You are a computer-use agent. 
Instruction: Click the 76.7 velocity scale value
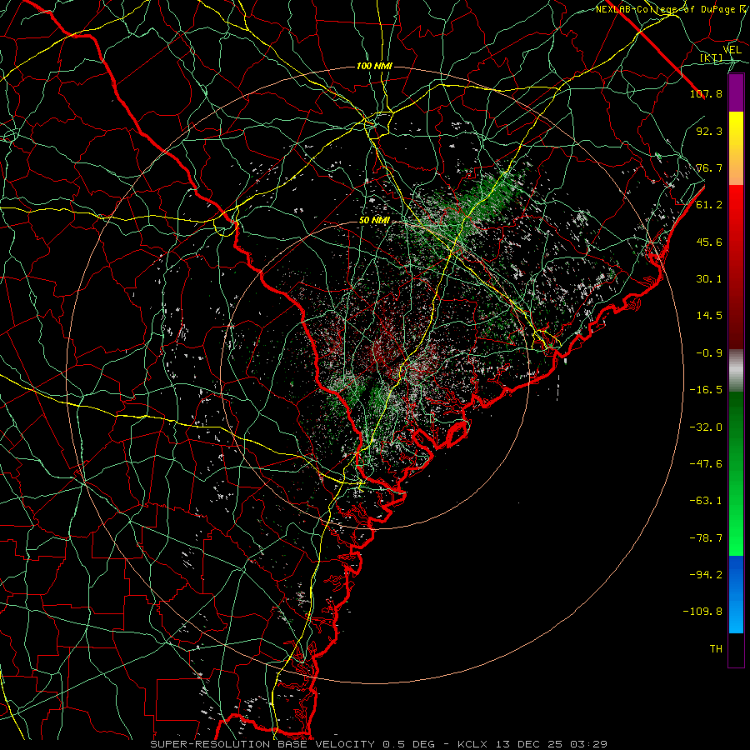(x=709, y=167)
